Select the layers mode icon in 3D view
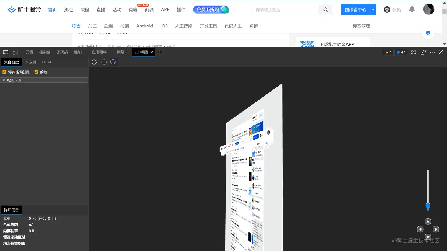The image size is (447, 251). [x=113, y=62]
